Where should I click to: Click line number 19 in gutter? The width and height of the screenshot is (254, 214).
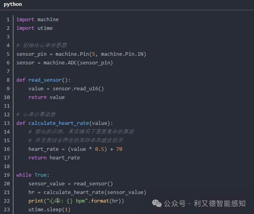[x=7, y=175]
